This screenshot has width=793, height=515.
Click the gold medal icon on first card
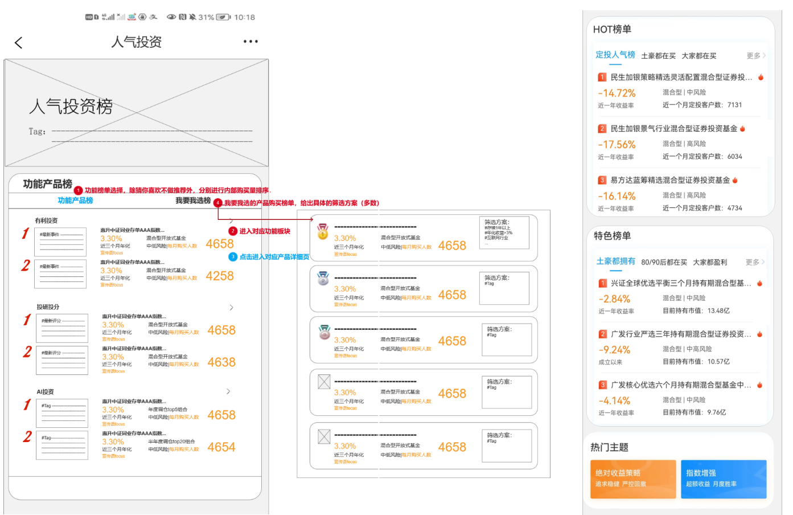click(x=323, y=231)
